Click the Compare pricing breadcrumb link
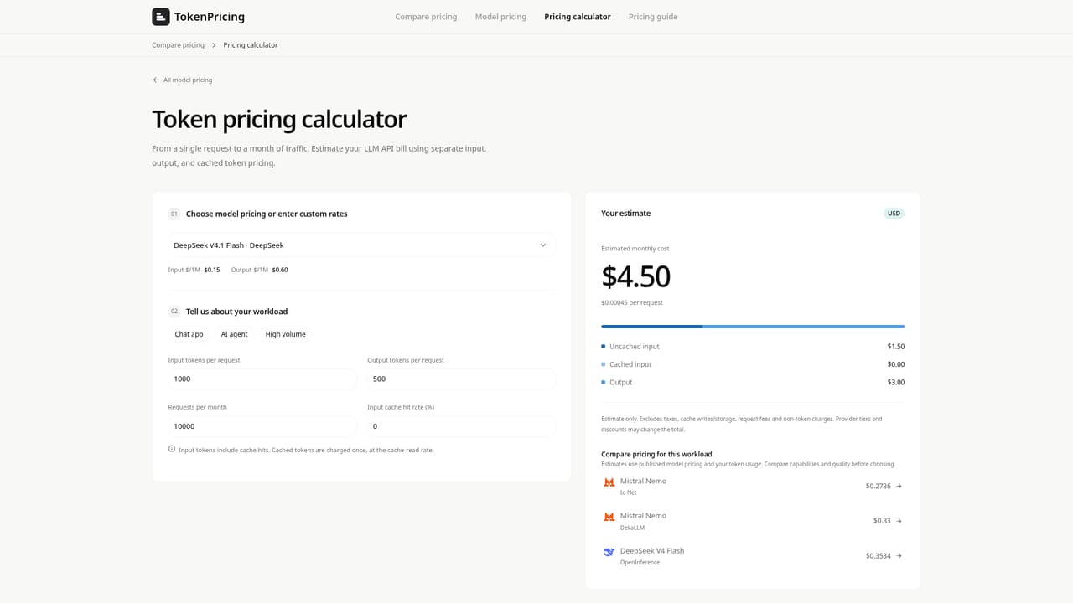Screen dimensions: 1073x603 point(178,45)
